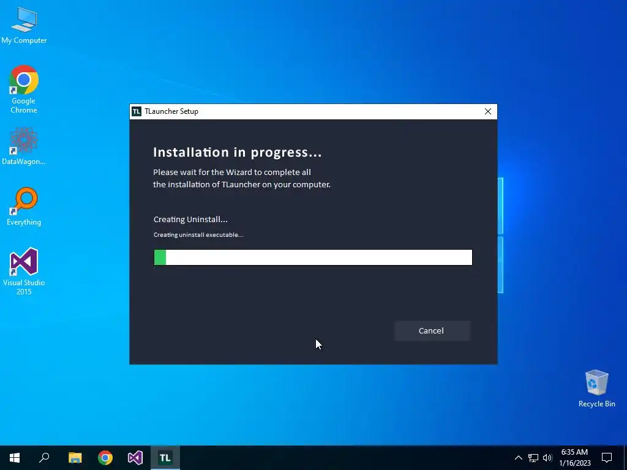Select the Visual Studio 2015 desktop shortcut
The height and width of the screenshot is (470, 627).
point(24,271)
